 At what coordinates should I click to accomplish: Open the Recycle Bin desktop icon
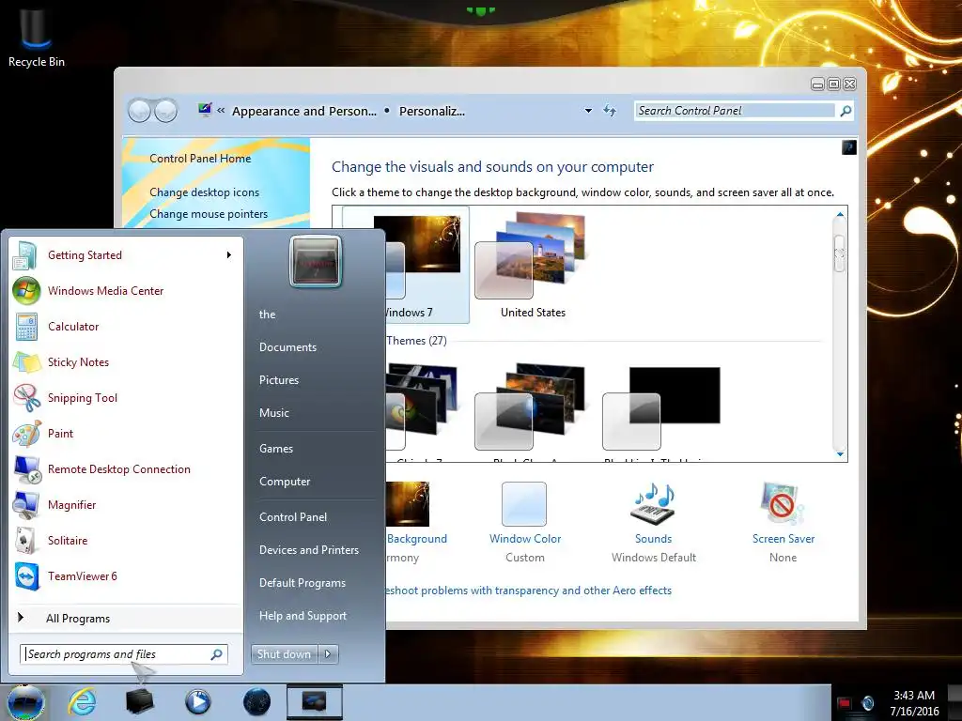37,37
